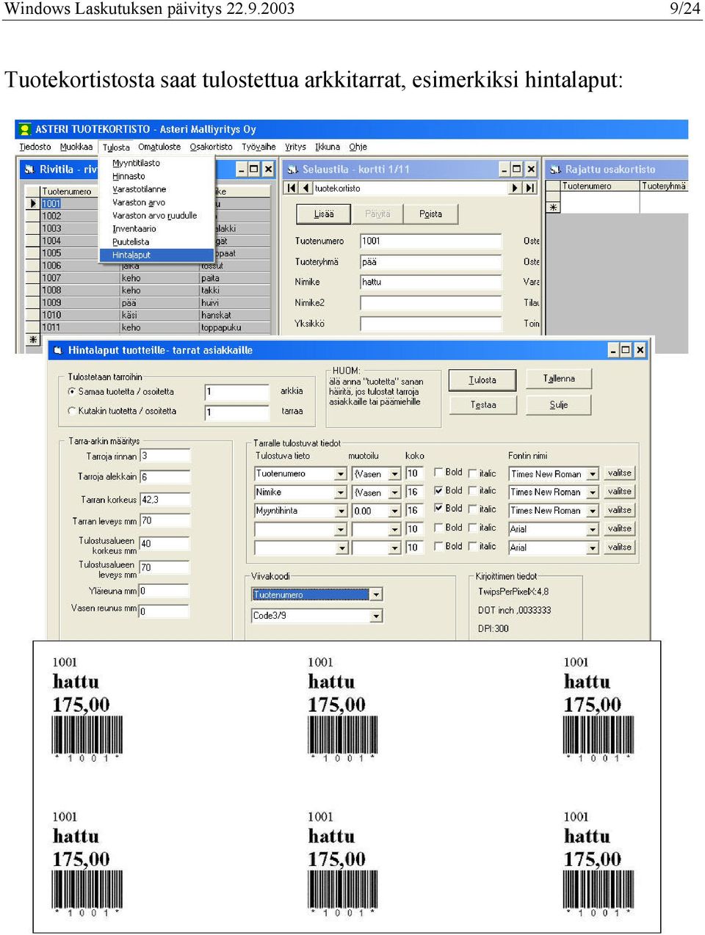Click the Lisää button in Selaustila
Screen dimensions: 705x935
[x=324, y=214]
